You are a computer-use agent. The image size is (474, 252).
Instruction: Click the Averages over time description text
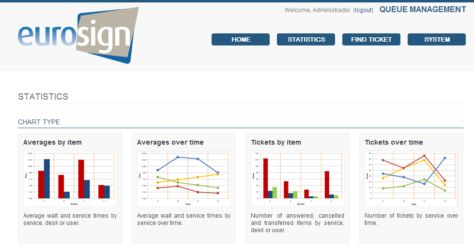click(183, 219)
